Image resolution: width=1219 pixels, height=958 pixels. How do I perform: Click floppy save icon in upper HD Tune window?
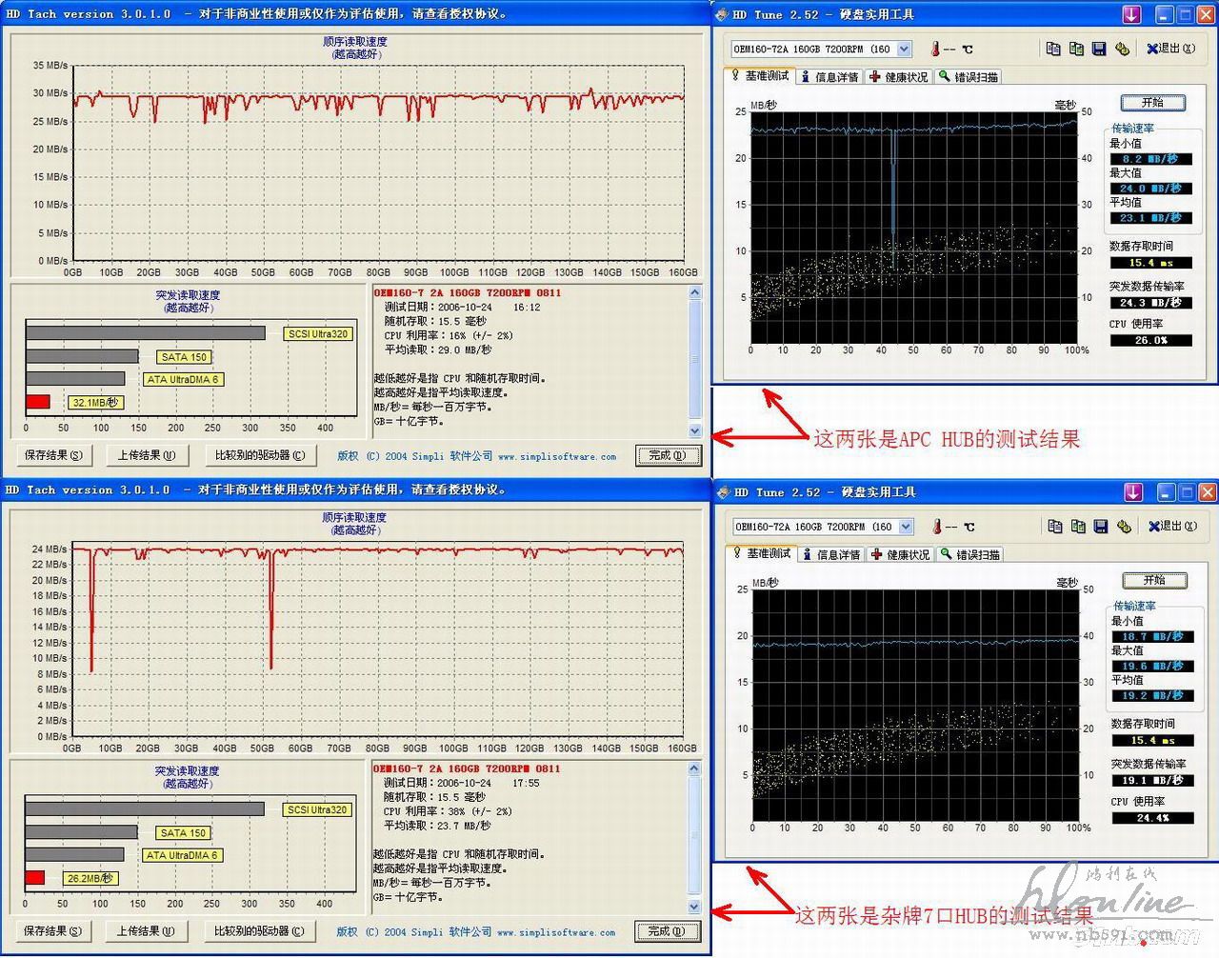pos(1099,49)
